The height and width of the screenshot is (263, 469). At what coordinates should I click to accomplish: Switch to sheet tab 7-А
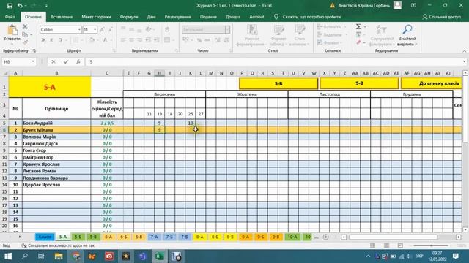point(154,237)
